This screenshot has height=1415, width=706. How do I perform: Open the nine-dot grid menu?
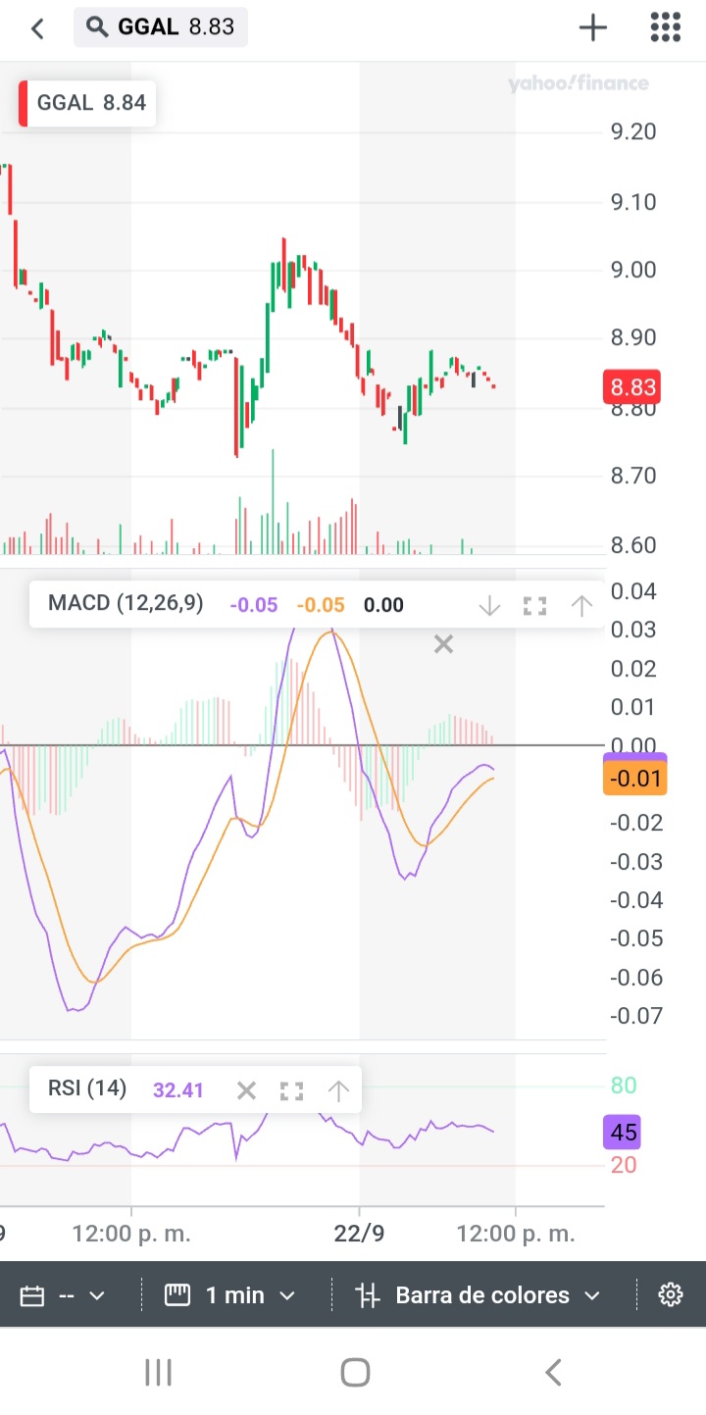pyautogui.click(x=666, y=27)
